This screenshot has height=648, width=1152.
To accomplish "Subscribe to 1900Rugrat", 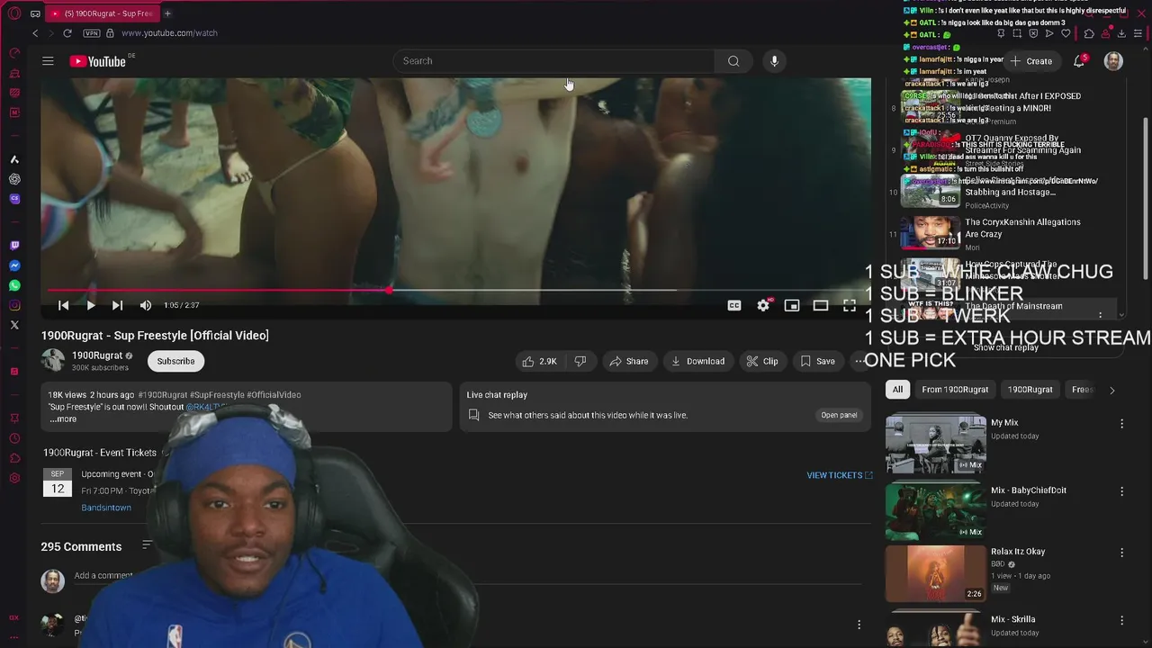I will (175, 361).
